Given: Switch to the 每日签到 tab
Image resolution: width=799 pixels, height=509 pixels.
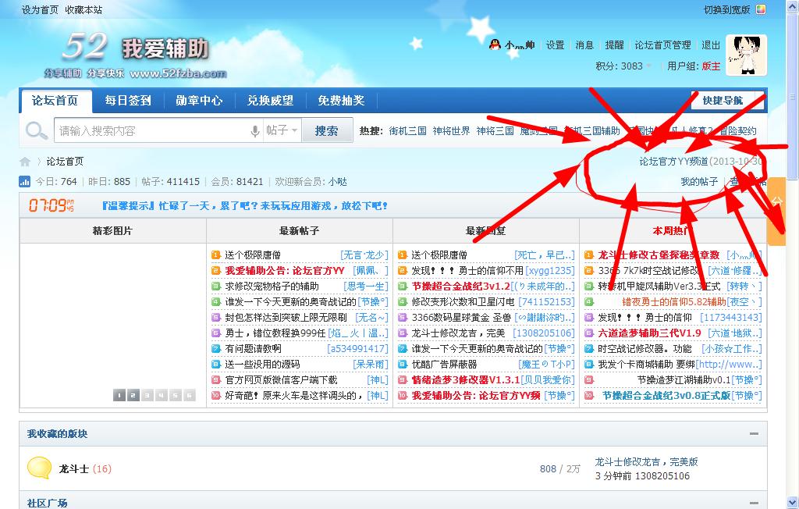Looking at the screenshot, I should (x=129, y=101).
